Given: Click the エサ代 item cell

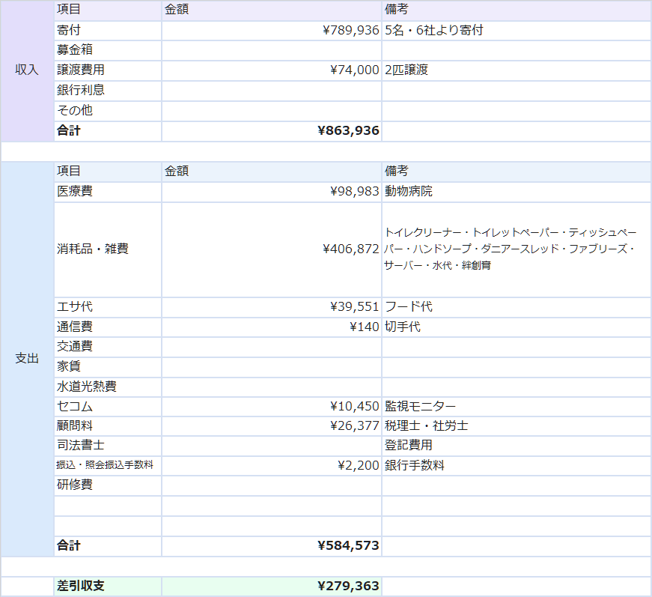Looking at the screenshot, I should pos(108,307).
